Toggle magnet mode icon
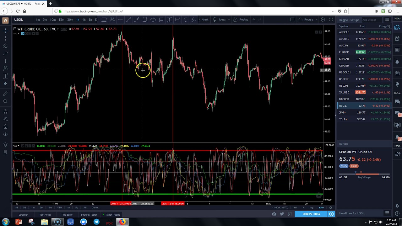Screen dimensions: 402x226 pos(5,111)
